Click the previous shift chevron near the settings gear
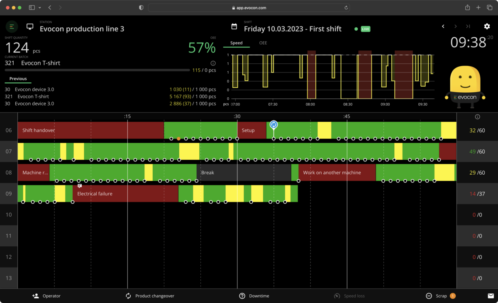 (443, 26)
